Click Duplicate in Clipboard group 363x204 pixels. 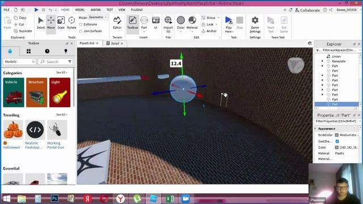pyautogui.click(x=23, y=31)
